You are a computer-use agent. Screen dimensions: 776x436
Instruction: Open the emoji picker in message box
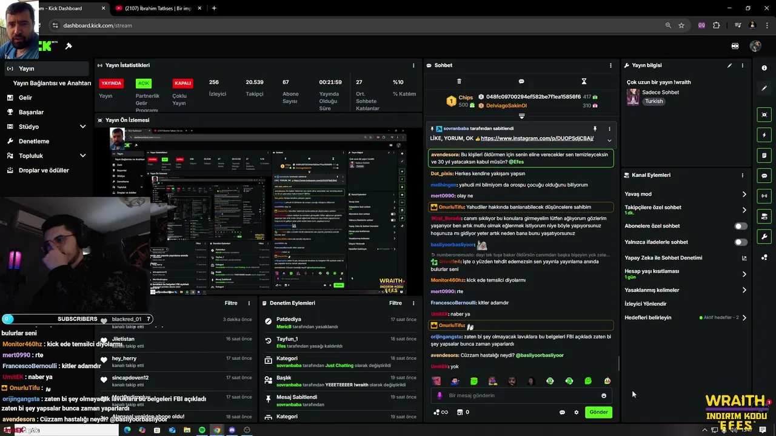point(604,395)
